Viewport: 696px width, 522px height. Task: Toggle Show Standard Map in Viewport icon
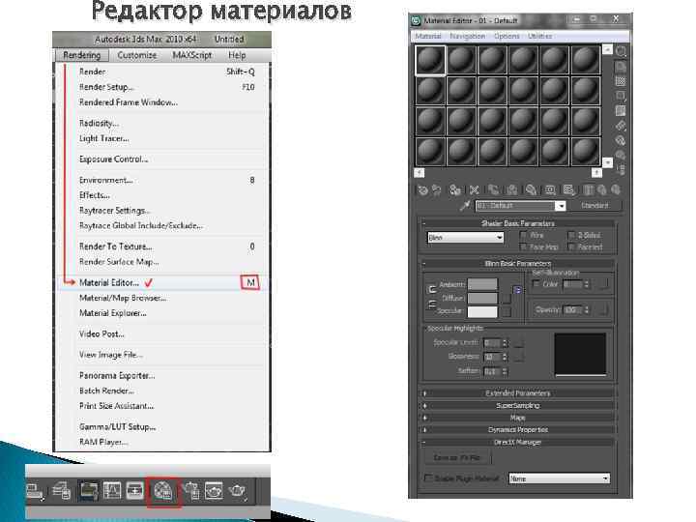pos(569,190)
